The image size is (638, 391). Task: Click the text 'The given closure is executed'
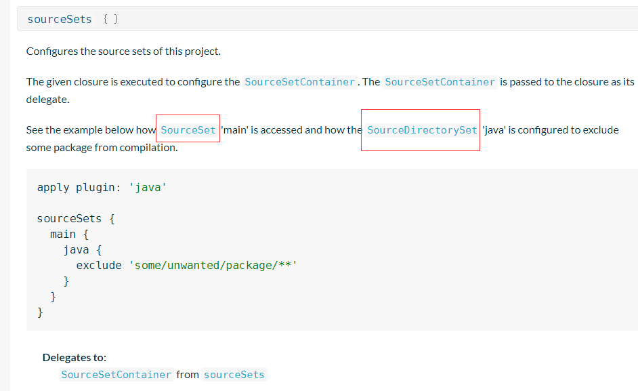point(95,82)
